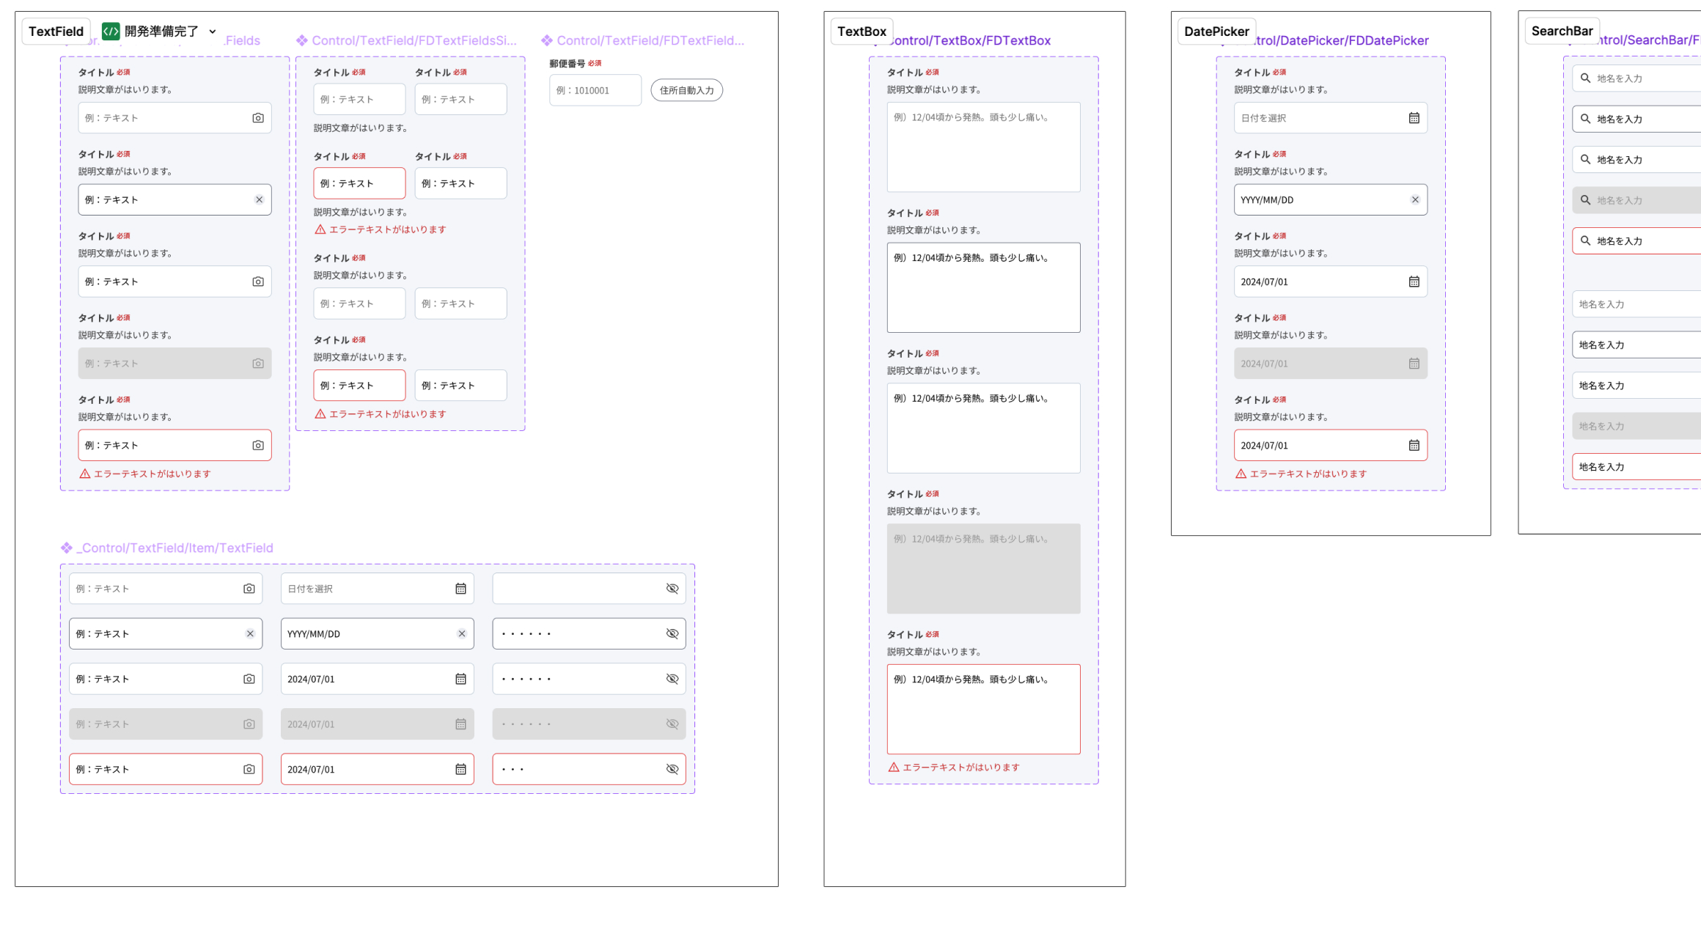1701x931 pixels.
Task: Click camera icon in first TextField input
Action: 258,118
